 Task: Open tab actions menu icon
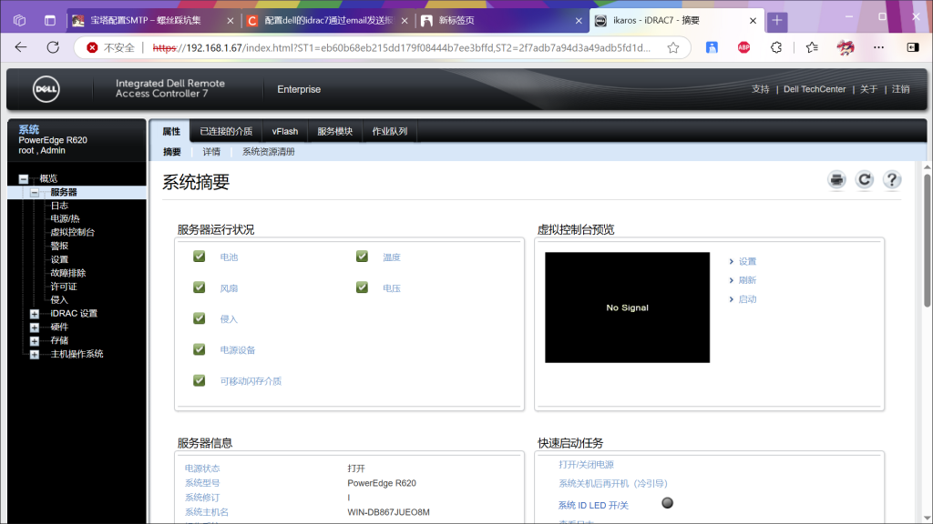[50, 20]
